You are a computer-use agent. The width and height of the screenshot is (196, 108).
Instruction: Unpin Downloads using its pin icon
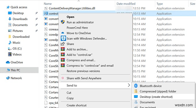(x=36, y=19)
